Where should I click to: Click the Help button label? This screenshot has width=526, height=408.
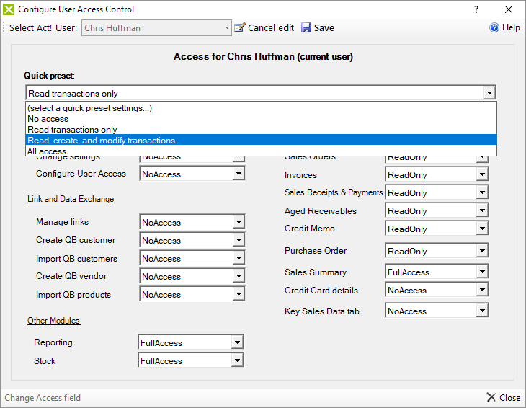click(x=511, y=27)
